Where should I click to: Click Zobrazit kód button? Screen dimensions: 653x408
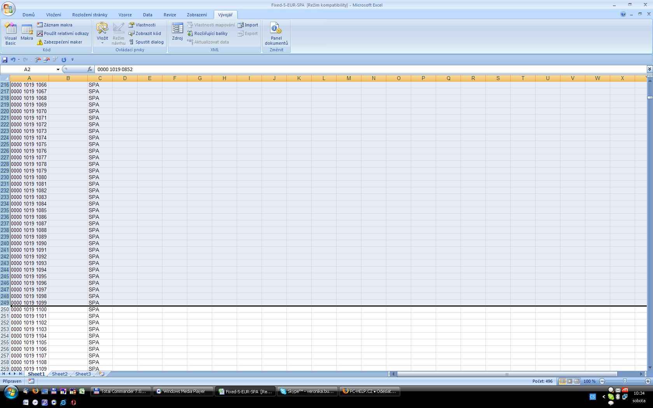(145, 33)
